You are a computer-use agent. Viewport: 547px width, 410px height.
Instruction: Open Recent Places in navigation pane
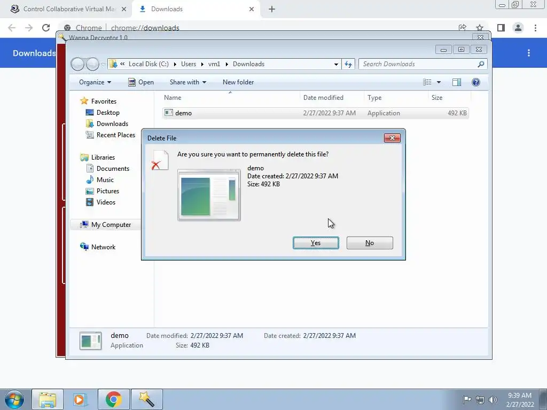115,135
